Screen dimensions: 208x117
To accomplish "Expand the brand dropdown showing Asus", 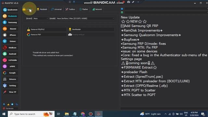I will (41, 19).
